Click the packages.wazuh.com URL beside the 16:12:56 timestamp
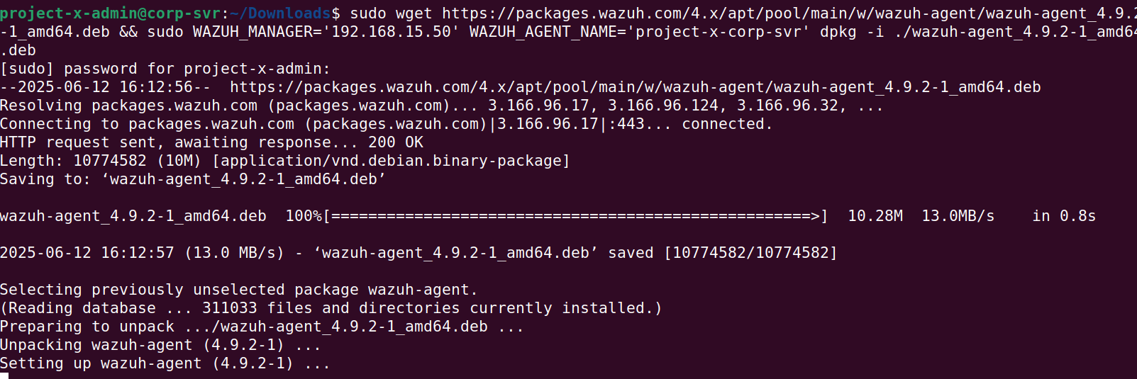Screen dimensions: 1137x379 tap(635, 87)
